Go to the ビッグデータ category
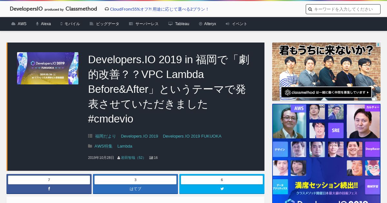Screen dimensions: 387x203 click(104, 24)
